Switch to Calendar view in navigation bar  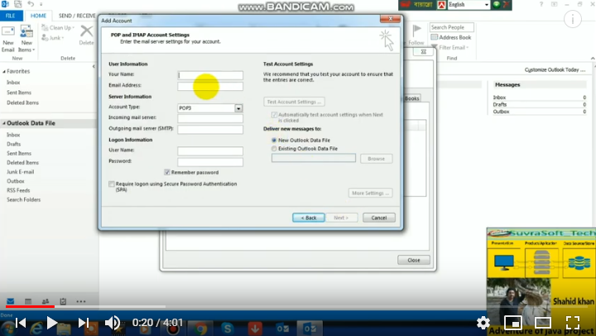click(x=28, y=301)
